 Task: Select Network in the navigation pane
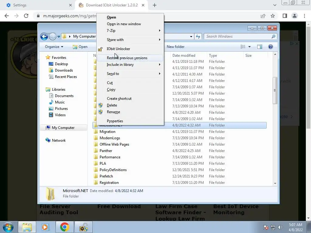(56, 140)
